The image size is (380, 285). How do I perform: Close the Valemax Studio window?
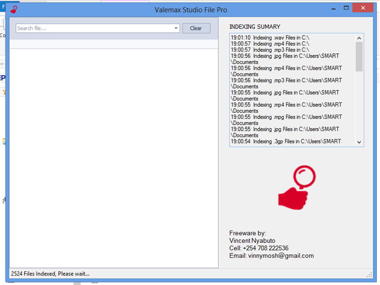coord(363,8)
